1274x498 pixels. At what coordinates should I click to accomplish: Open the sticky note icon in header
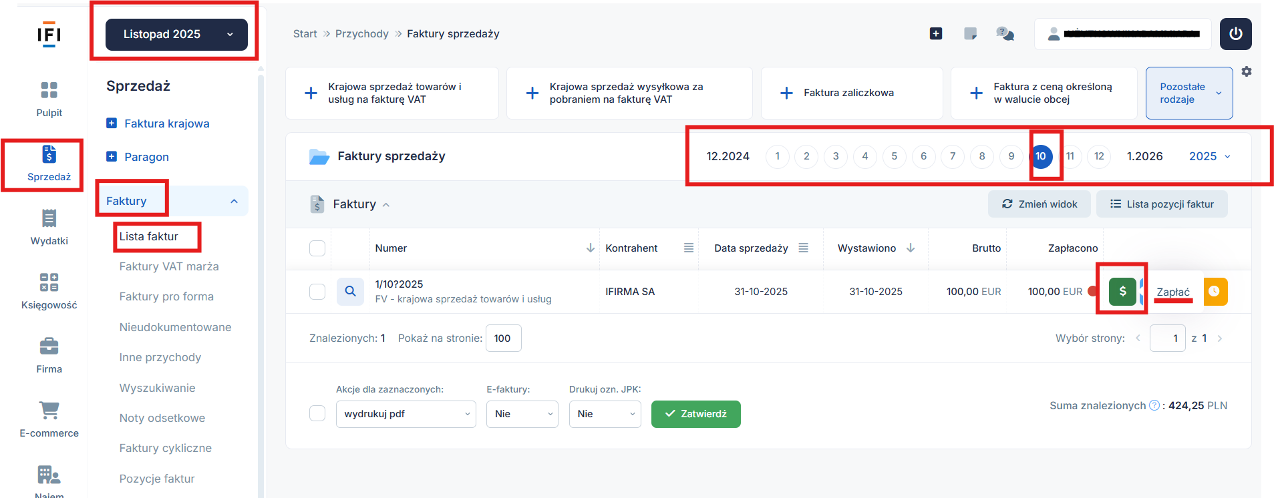[970, 34]
